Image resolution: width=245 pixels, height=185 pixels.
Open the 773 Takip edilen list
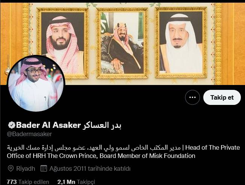[28, 182]
